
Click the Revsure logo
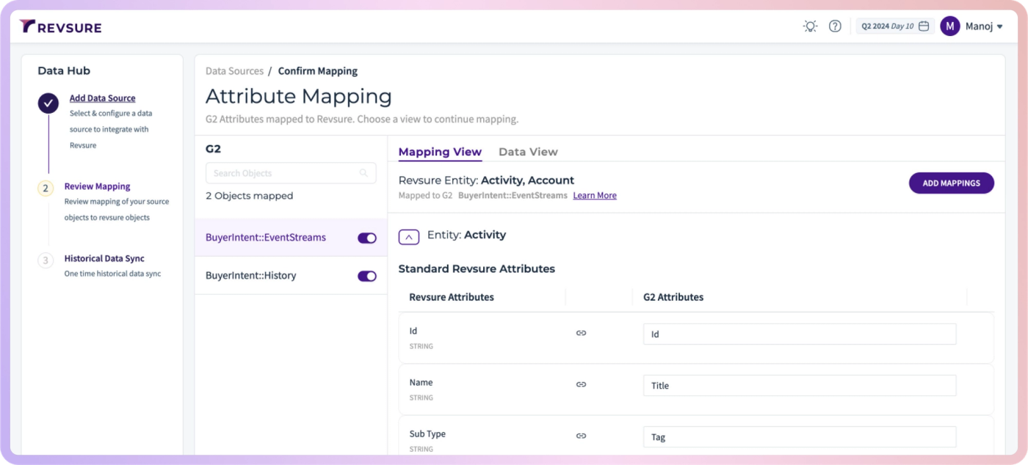[x=60, y=27]
